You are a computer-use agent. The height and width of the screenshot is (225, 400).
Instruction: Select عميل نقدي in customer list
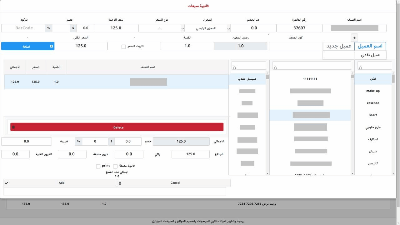pyautogui.click(x=247, y=79)
